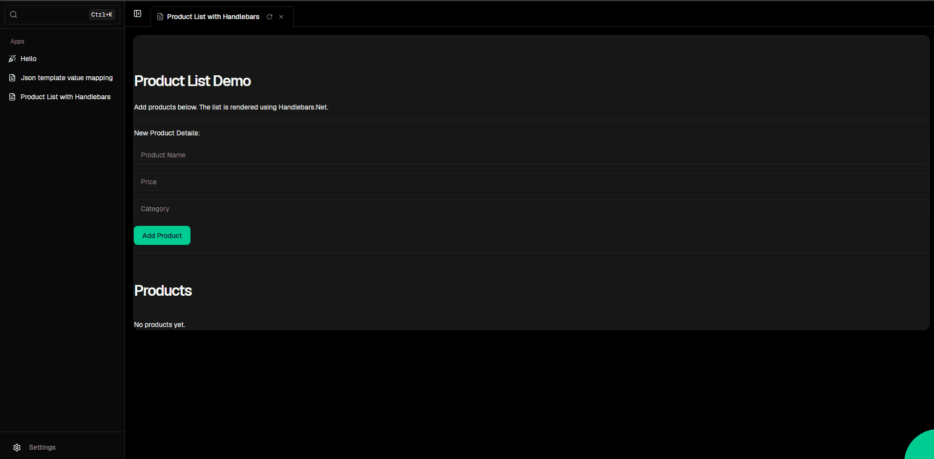This screenshot has width=934, height=459.
Task: Click the Settings gear icon
Action: pyautogui.click(x=17, y=447)
